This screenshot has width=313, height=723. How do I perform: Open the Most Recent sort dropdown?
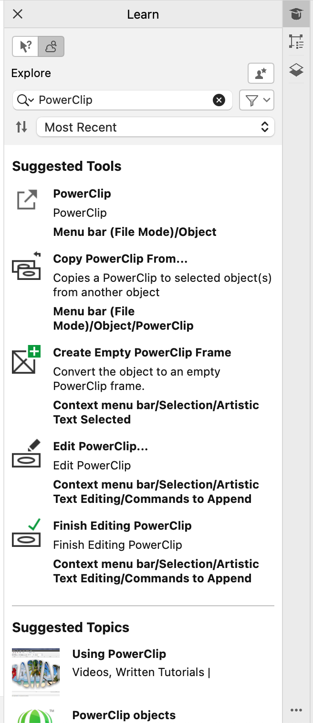[x=156, y=127]
